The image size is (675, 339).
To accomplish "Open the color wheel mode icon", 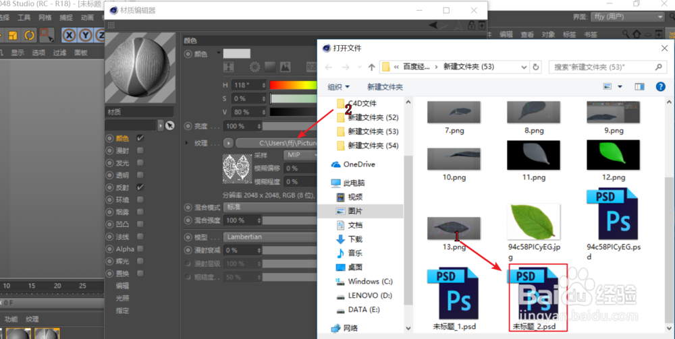I will coord(255,67).
